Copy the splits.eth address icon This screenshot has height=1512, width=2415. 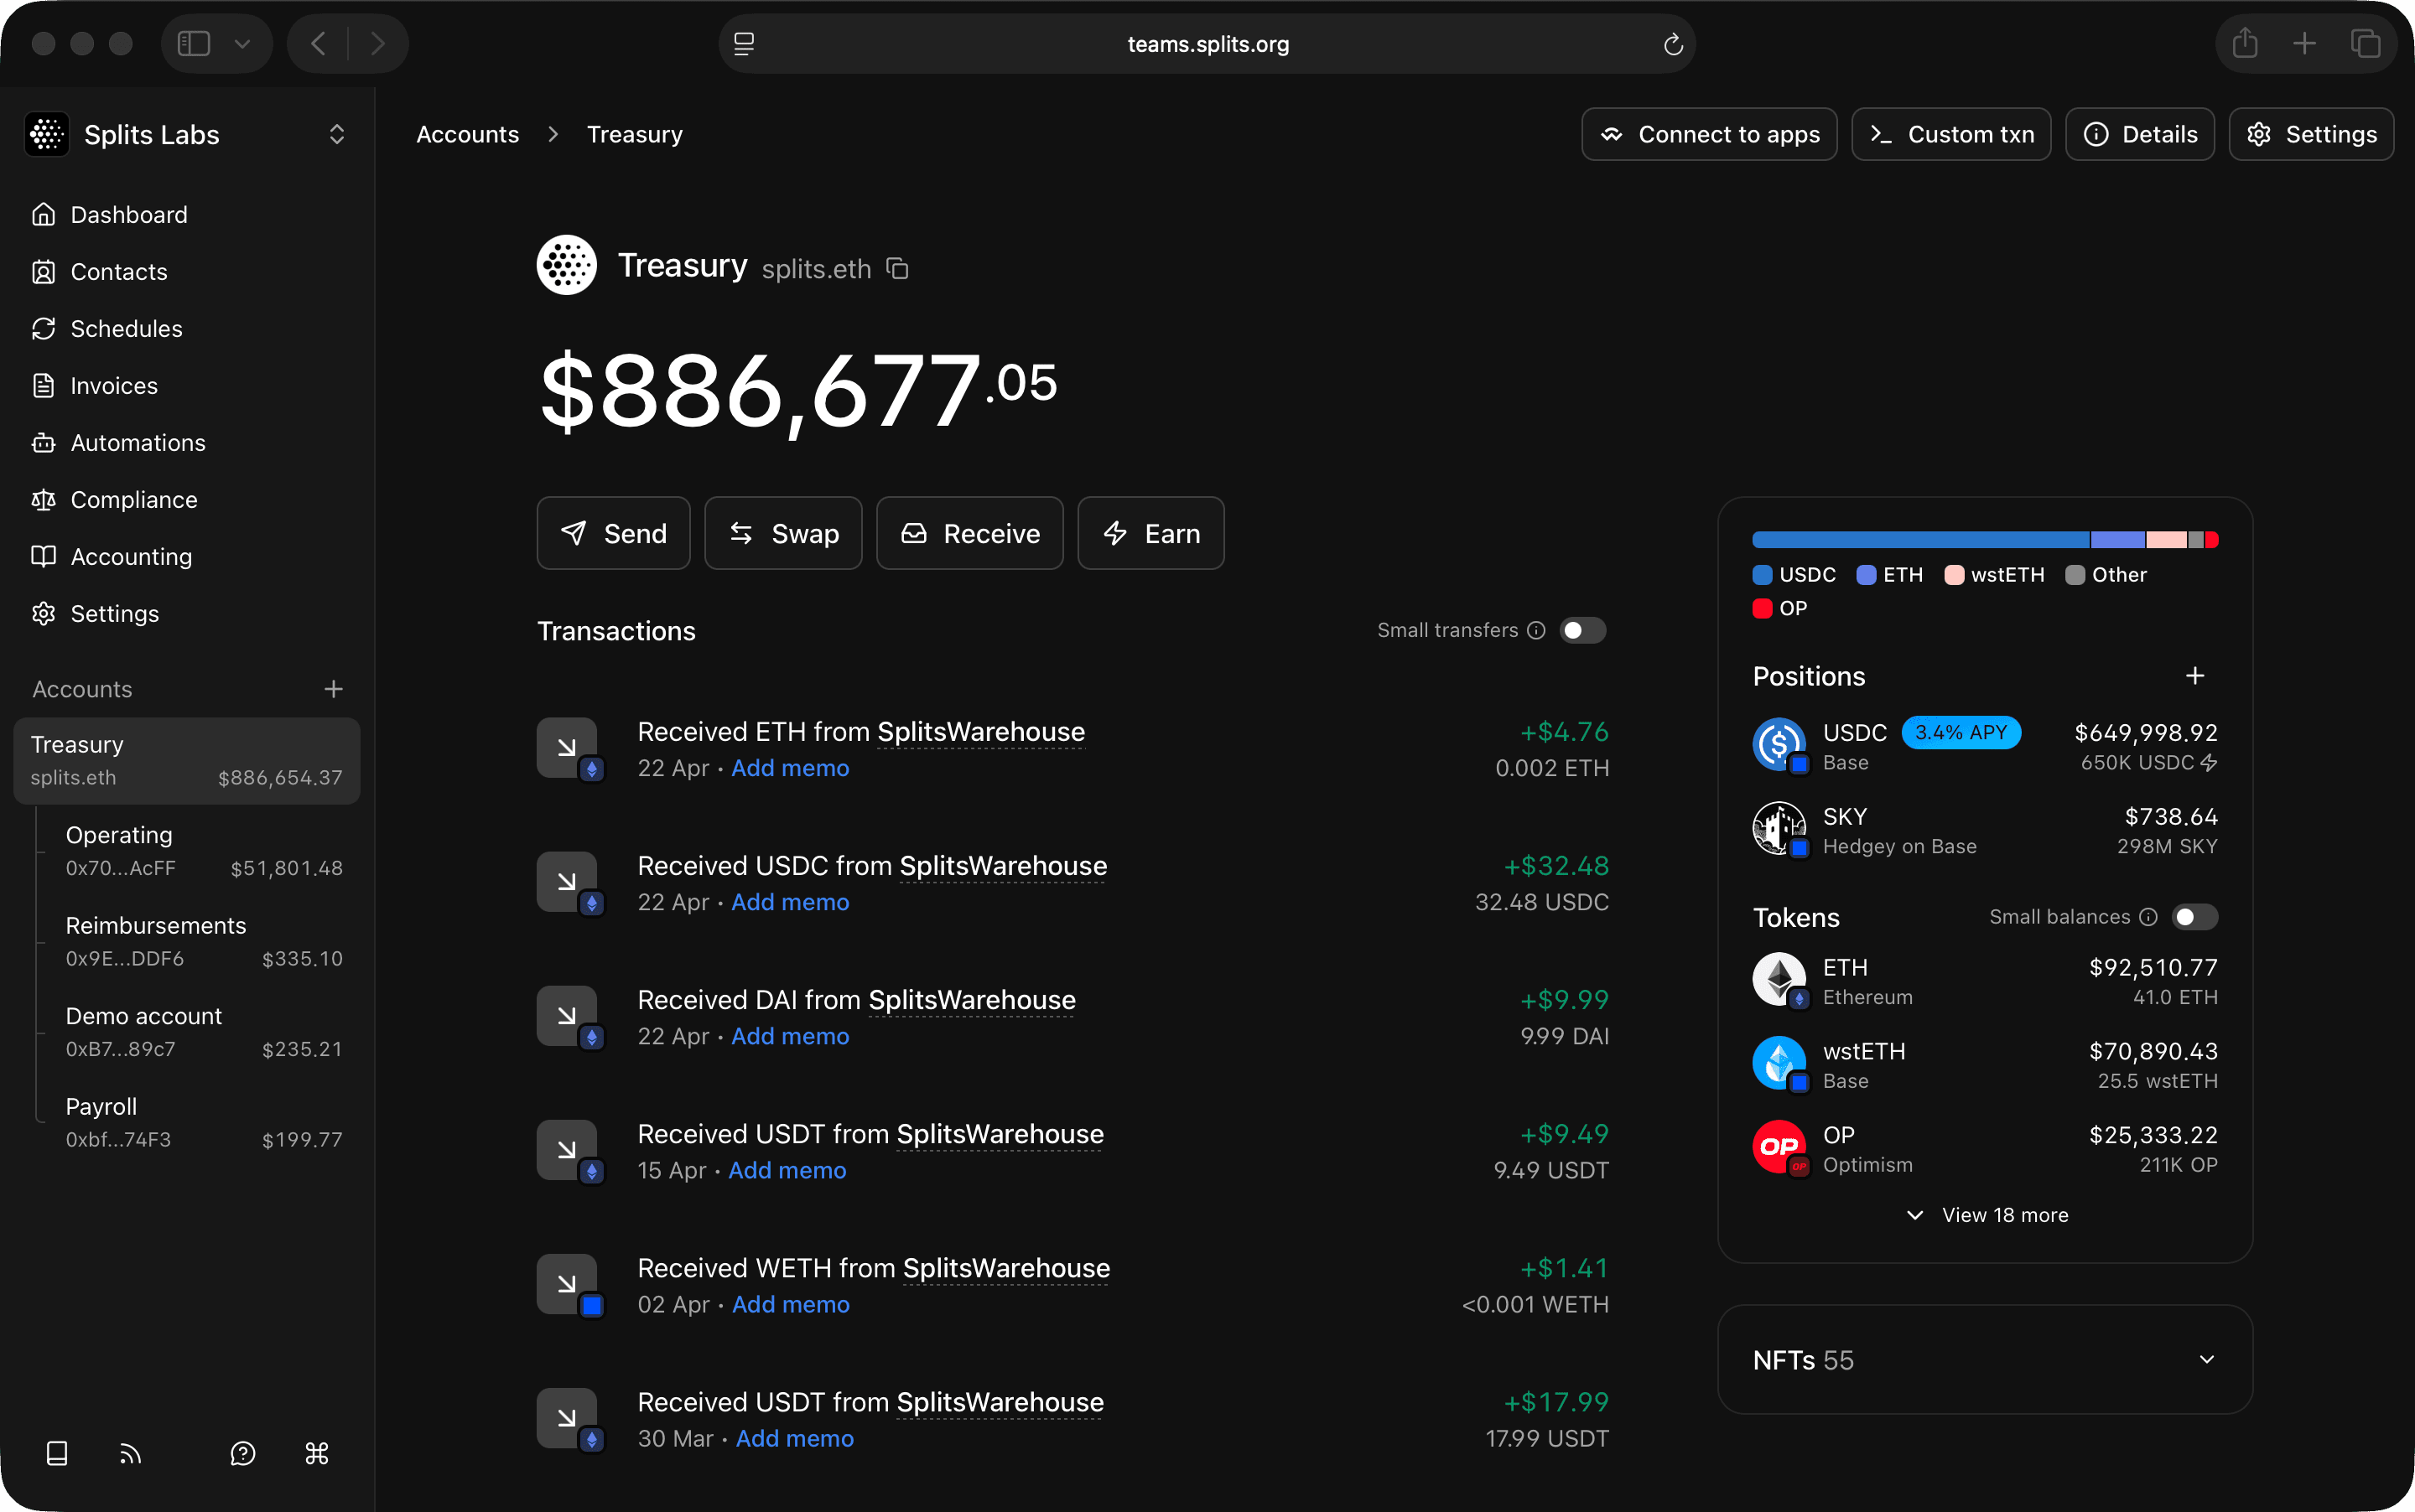897,269
